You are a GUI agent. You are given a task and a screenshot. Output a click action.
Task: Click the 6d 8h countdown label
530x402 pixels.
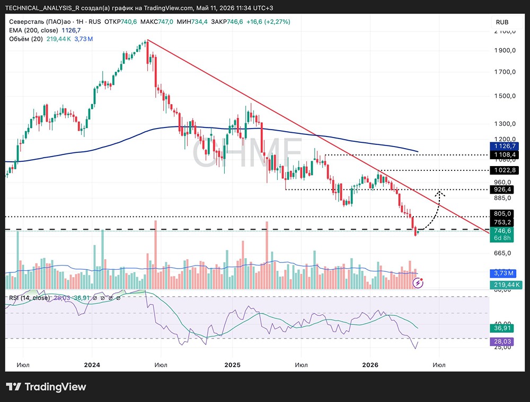(502, 238)
